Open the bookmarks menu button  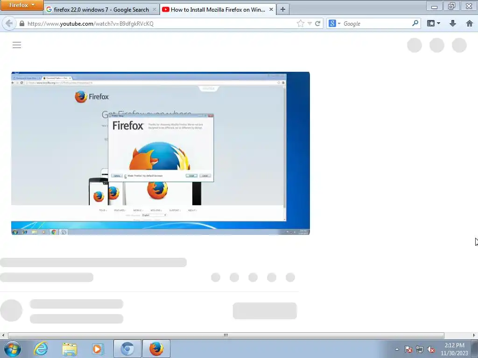click(434, 23)
